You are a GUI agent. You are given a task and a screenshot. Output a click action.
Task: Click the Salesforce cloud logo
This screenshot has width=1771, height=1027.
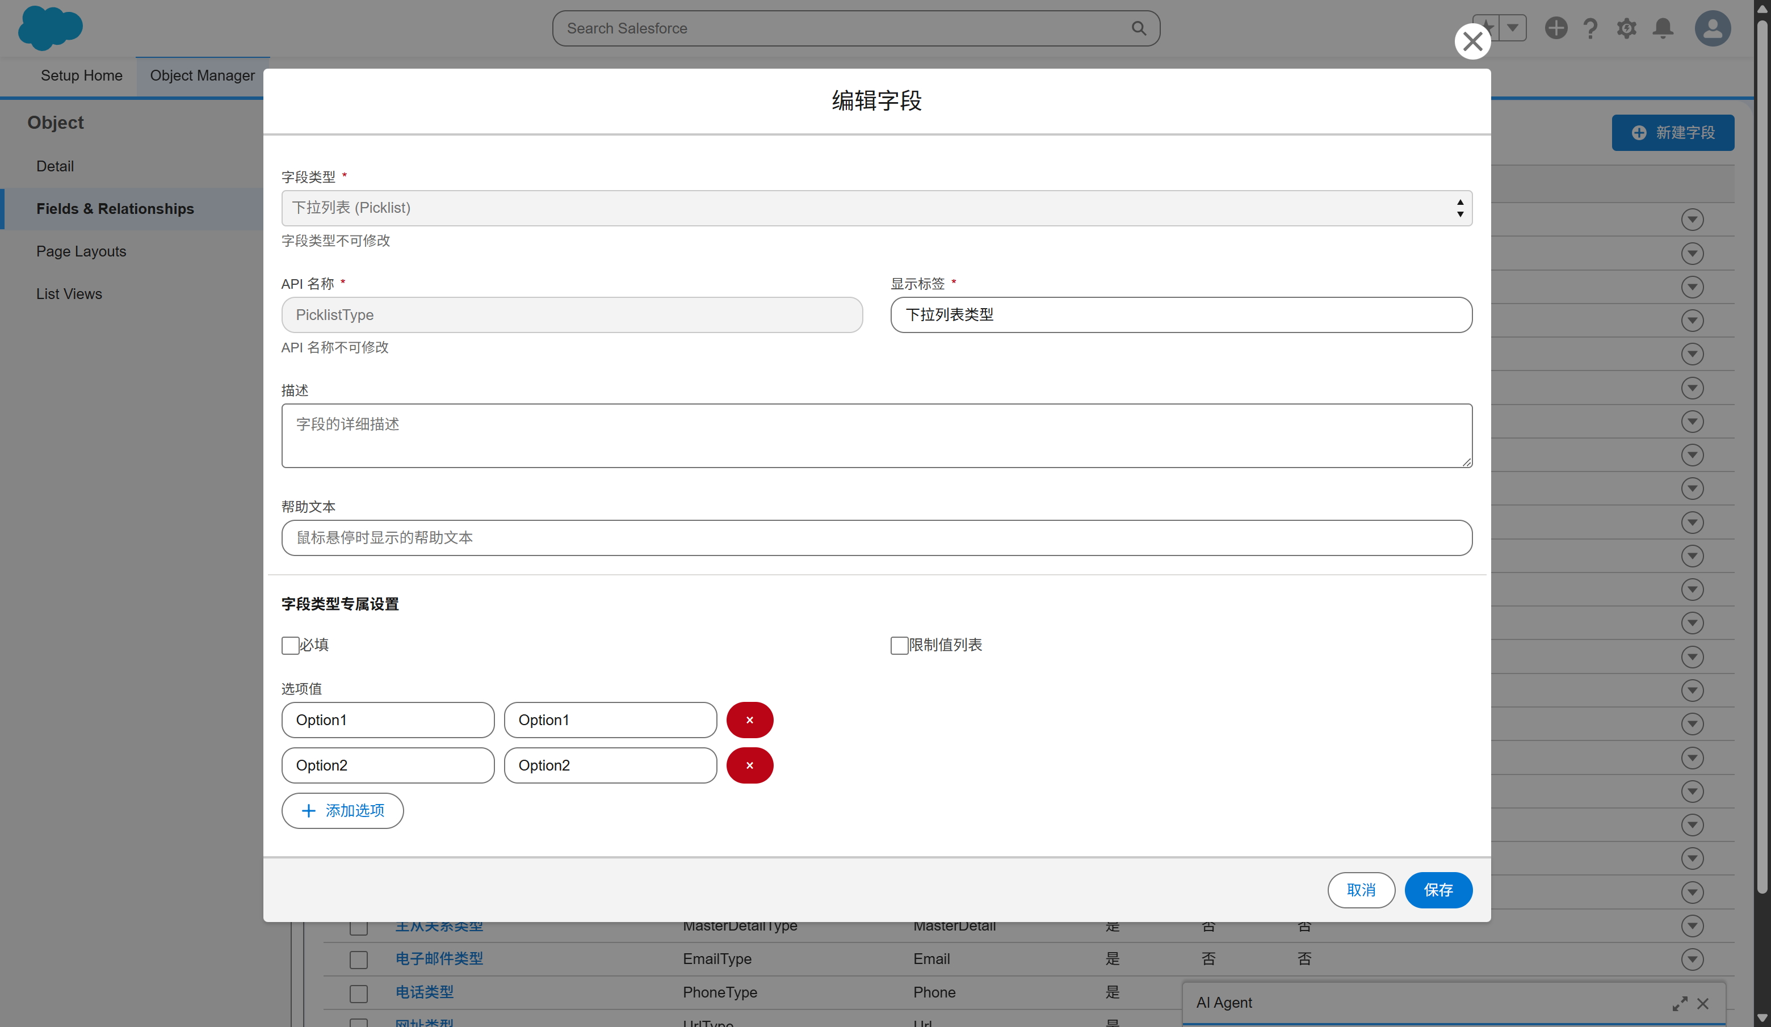coord(50,28)
